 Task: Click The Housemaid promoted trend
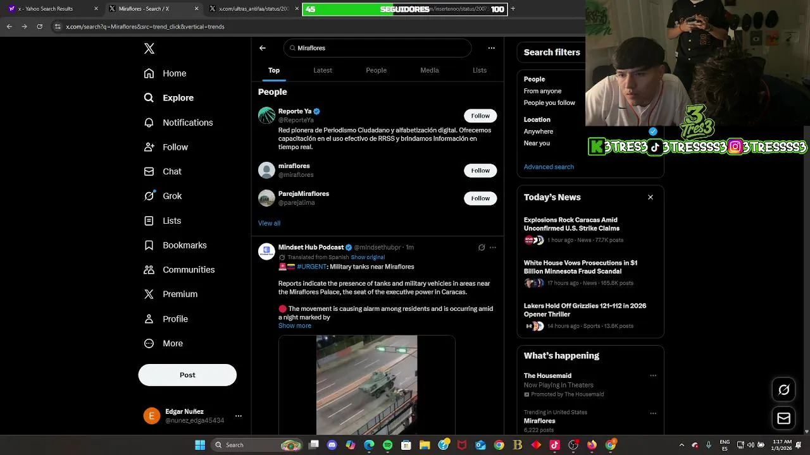[547, 375]
